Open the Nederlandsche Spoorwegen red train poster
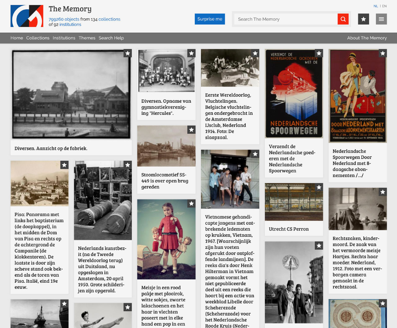 click(294, 93)
